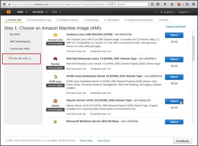Click Free tier eligible badge under Ubuntu

[x=55, y=110]
